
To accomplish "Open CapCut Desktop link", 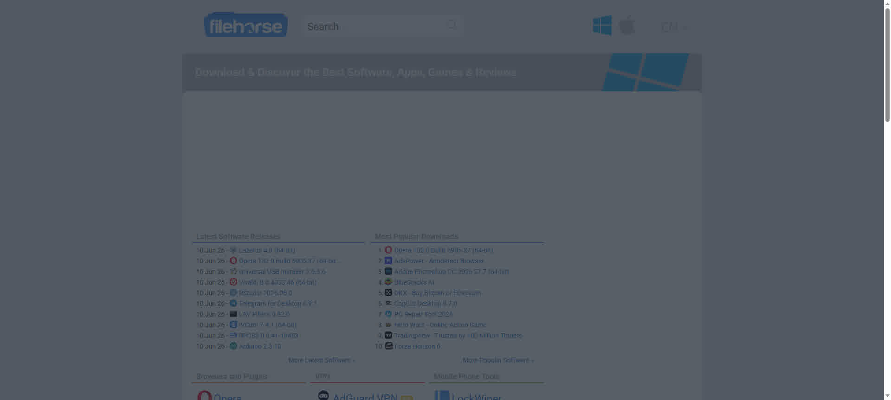I will (426, 304).
